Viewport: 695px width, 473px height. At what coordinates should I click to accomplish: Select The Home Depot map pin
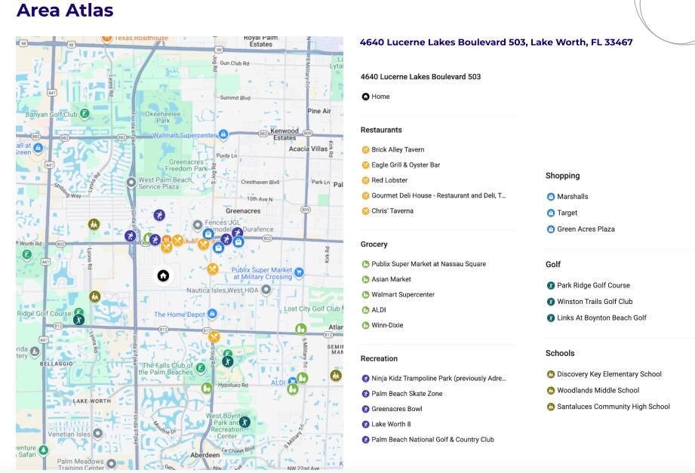point(212,314)
